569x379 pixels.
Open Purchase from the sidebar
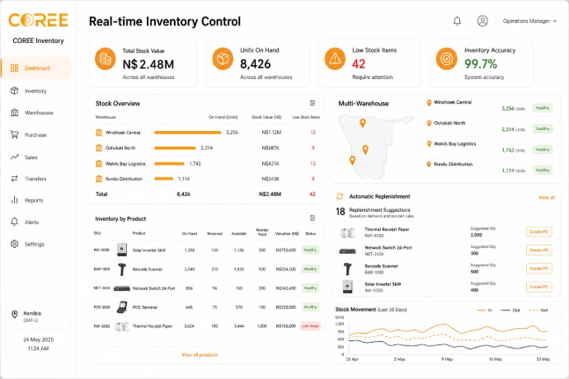pyautogui.click(x=36, y=134)
